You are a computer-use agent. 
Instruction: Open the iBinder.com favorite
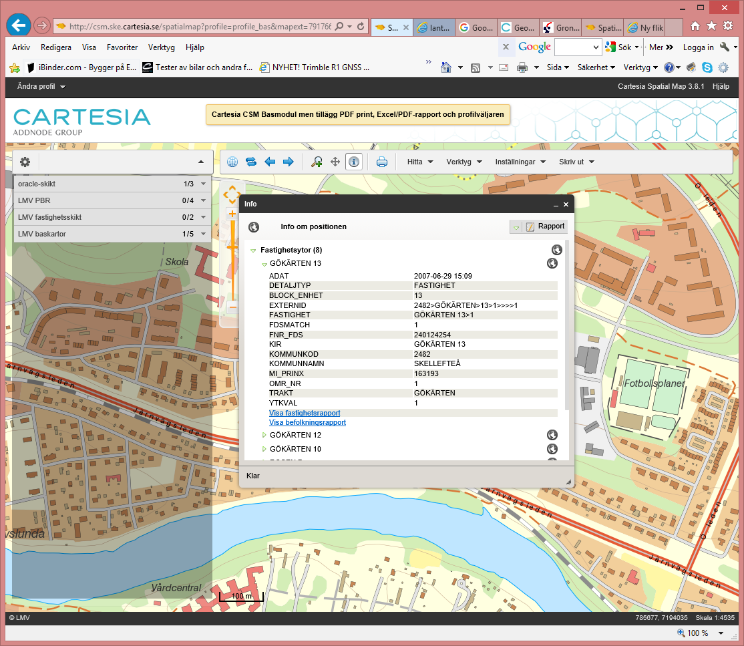(81, 67)
